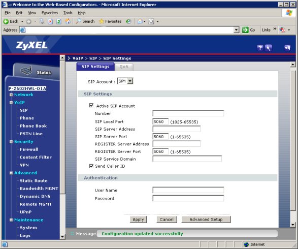Click the Advanced Setup button

206,220
